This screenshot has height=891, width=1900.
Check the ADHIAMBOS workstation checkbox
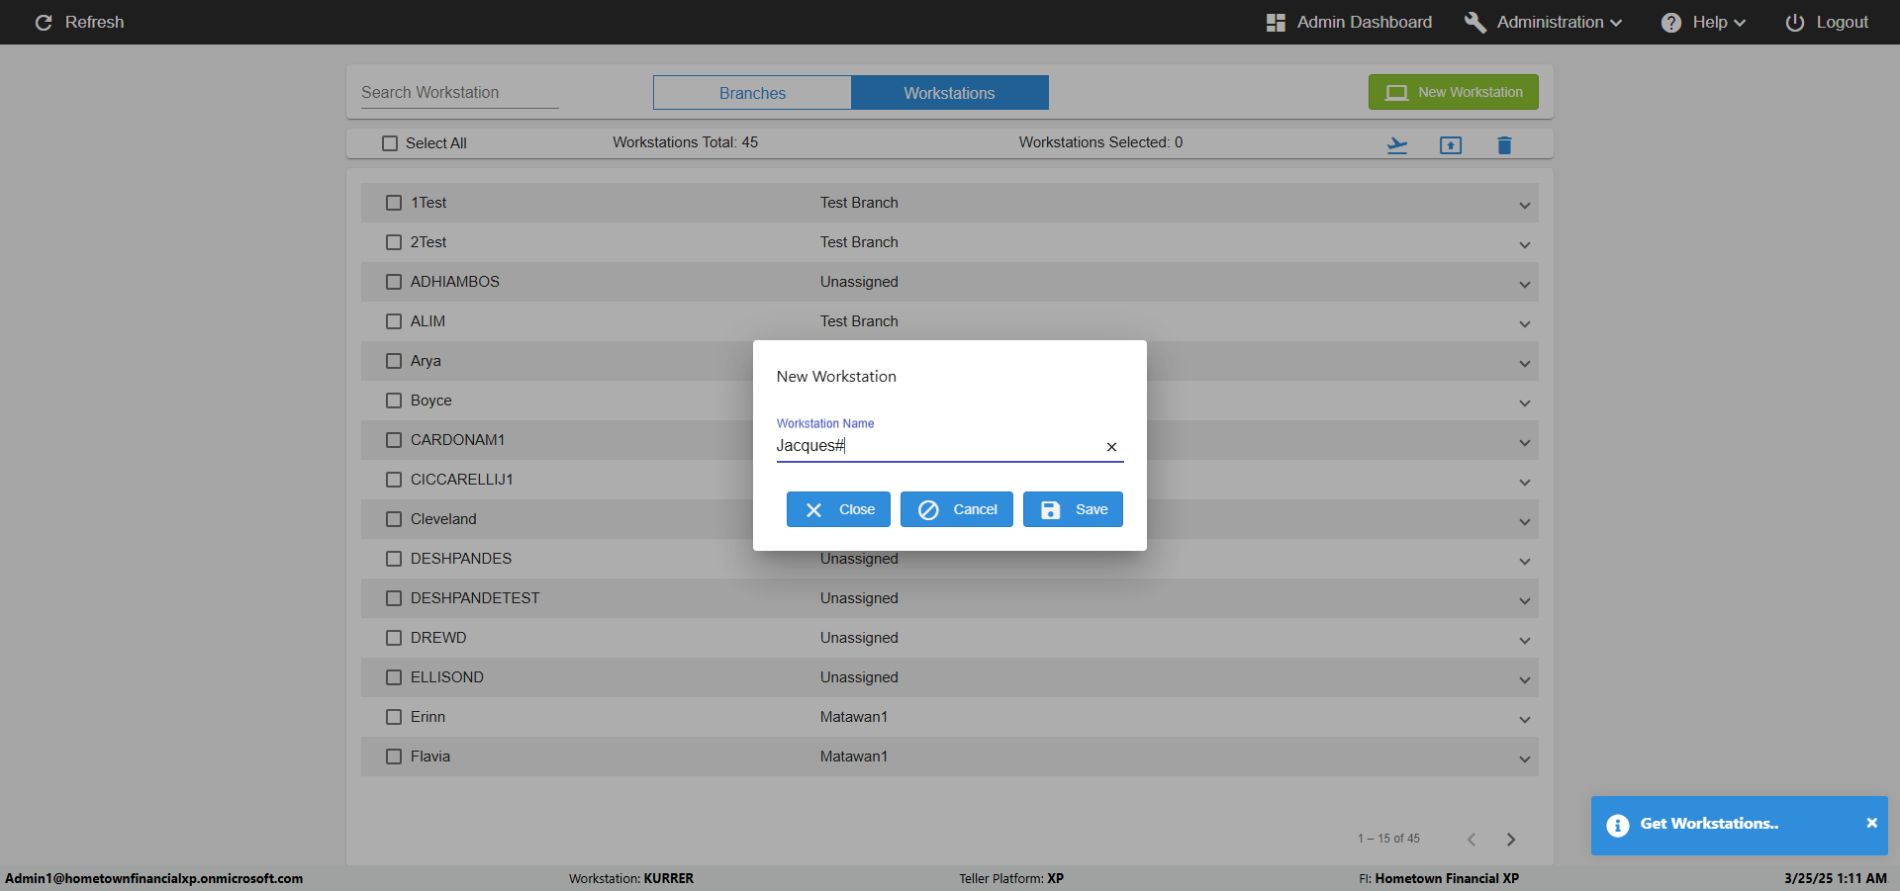[394, 282]
